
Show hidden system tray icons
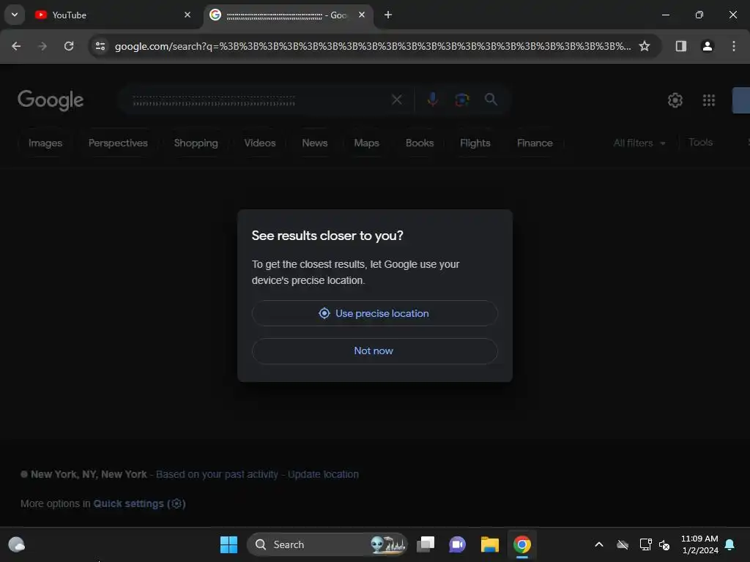pyautogui.click(x=599, y=544)
